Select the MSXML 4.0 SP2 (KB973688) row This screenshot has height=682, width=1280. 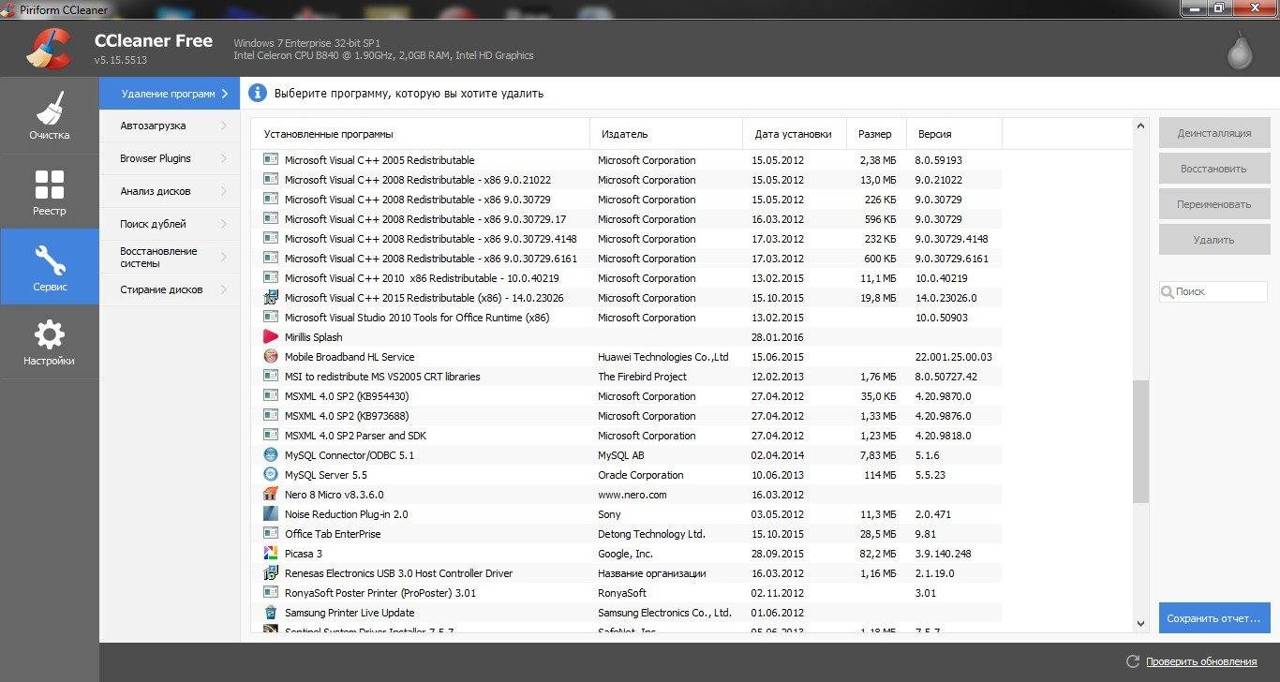pyautogui.click(x=627, y=416)
